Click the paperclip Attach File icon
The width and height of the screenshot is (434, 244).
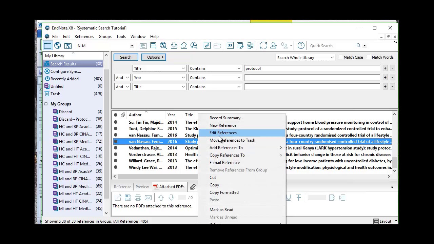[193, 187]
